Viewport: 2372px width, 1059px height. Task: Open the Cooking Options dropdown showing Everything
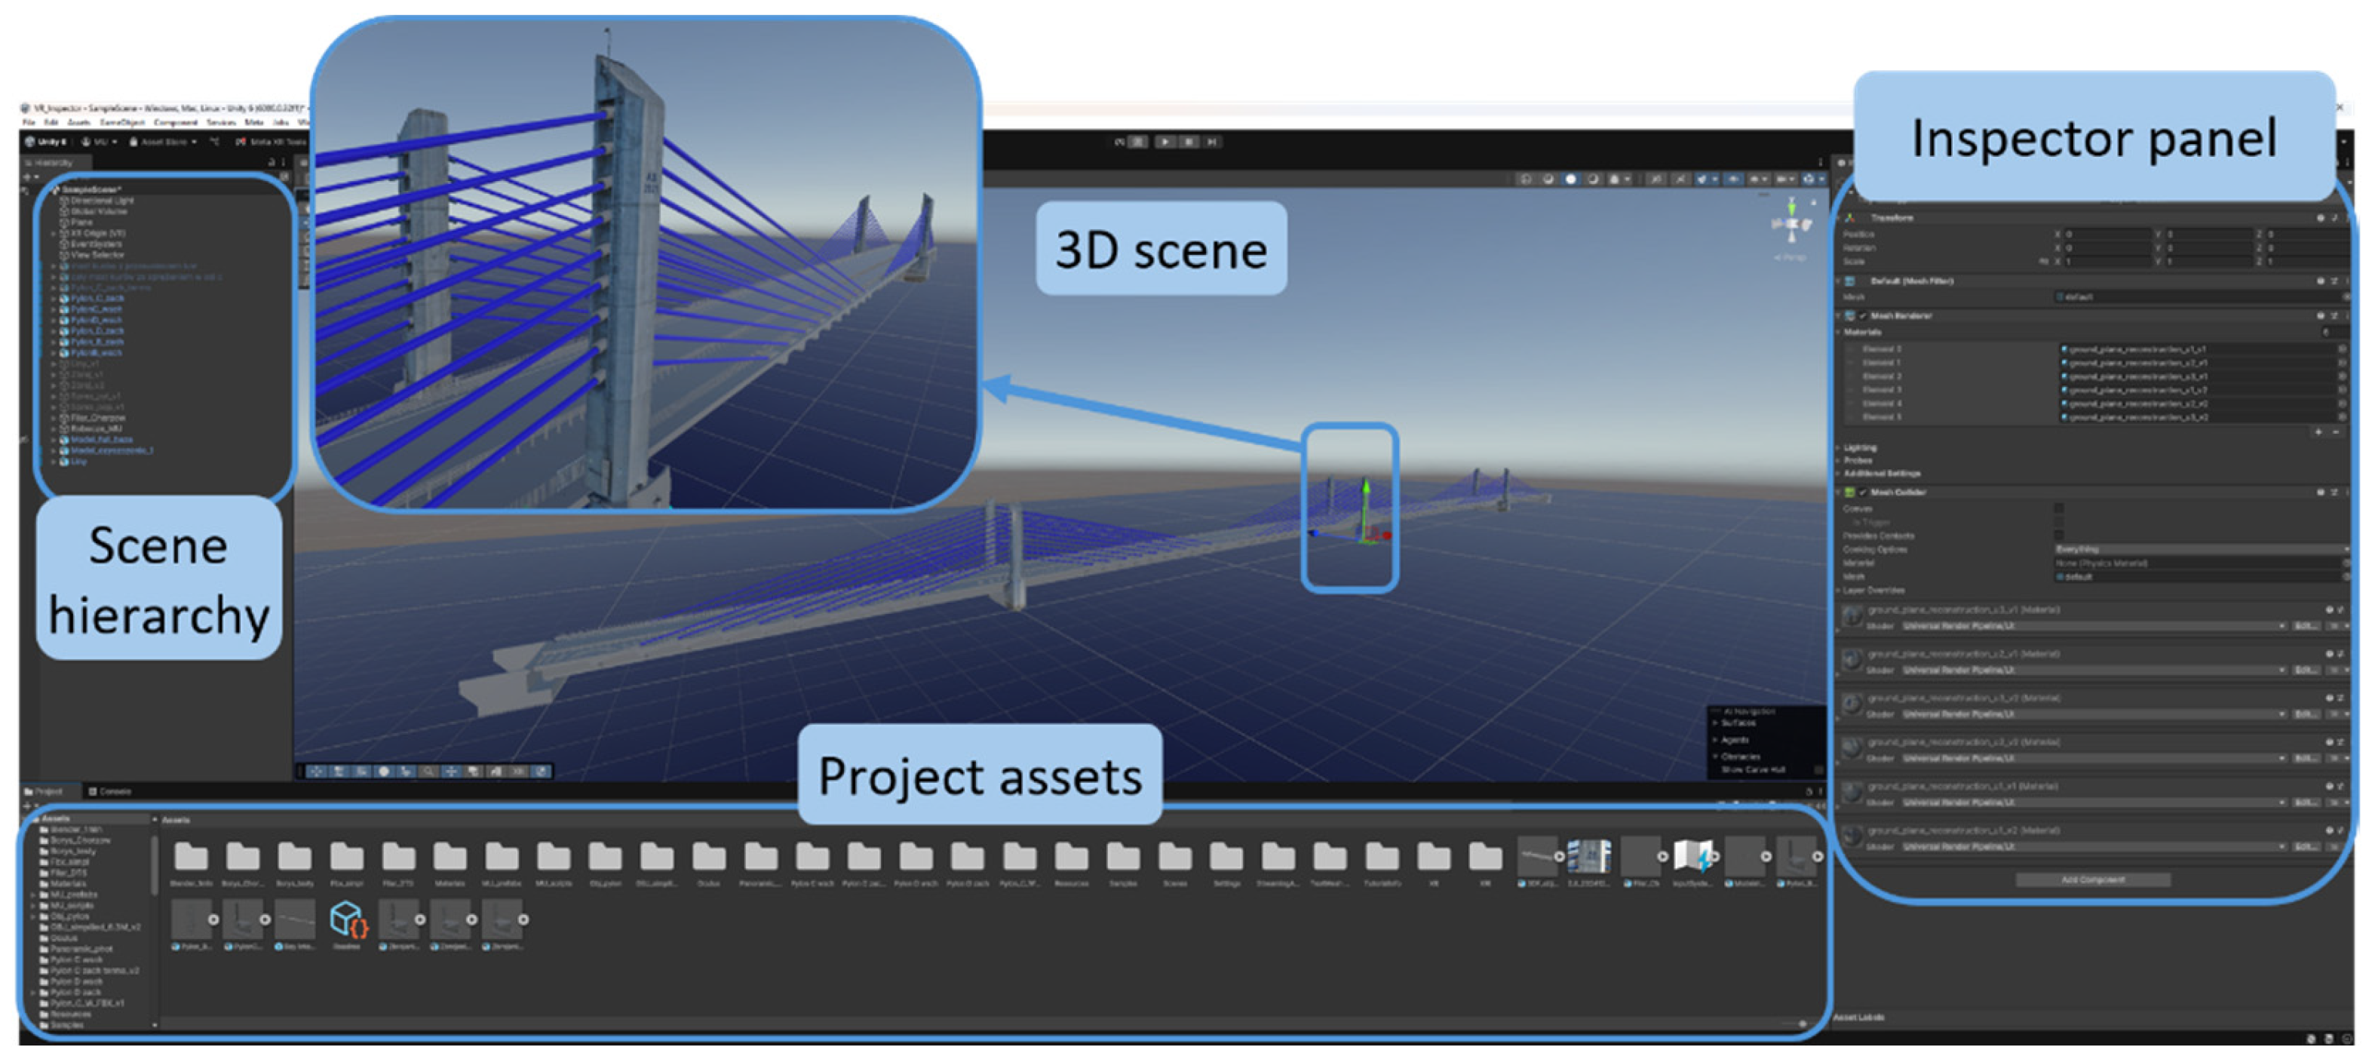(x=2201, y=549)
